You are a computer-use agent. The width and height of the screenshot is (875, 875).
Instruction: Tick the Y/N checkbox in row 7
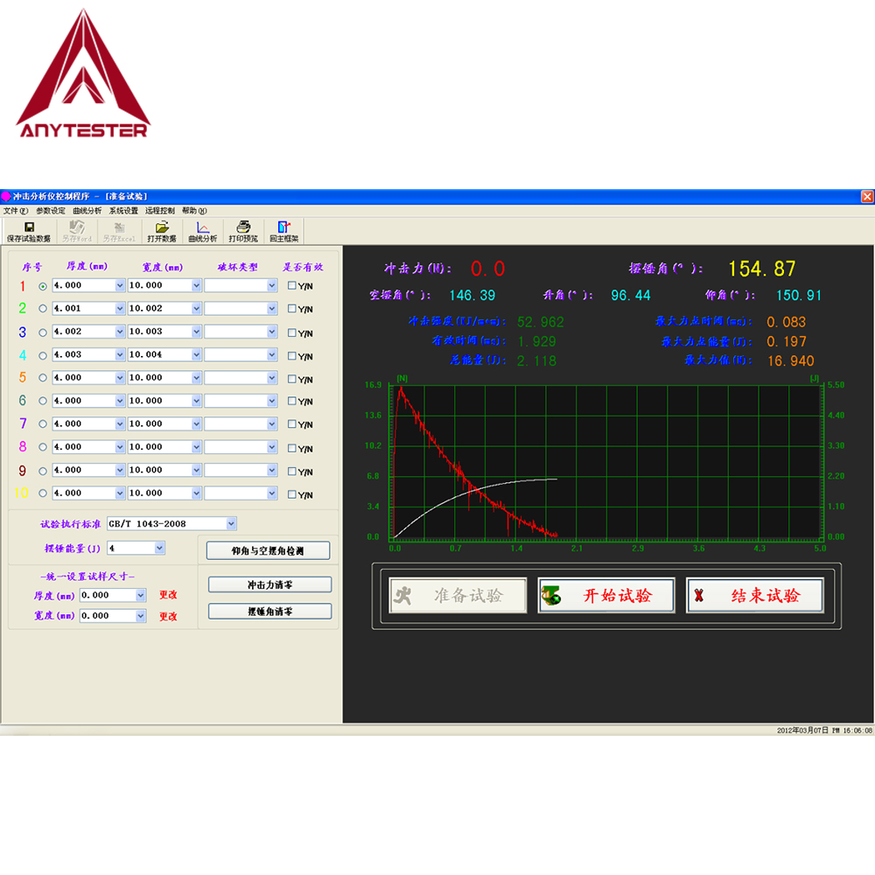click(292, 424)
